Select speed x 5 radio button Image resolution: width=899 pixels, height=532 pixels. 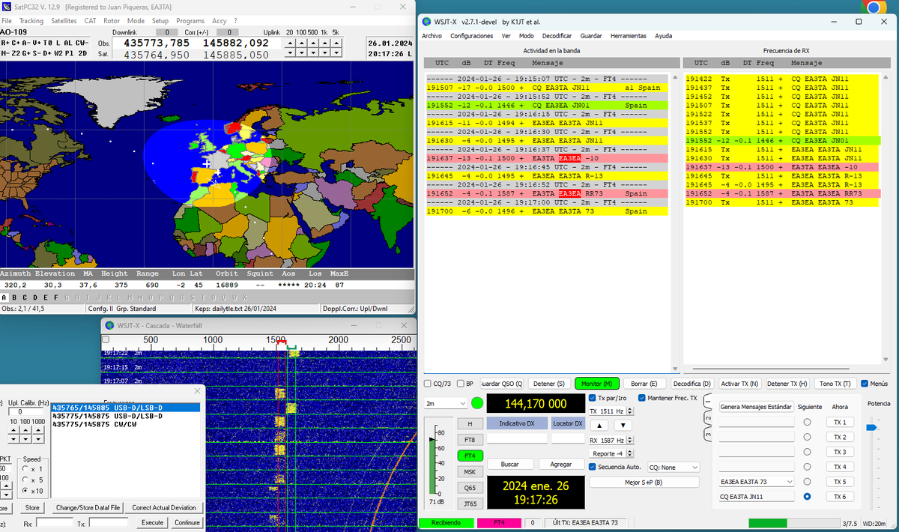pyautogui.click(x=25, y=480)
